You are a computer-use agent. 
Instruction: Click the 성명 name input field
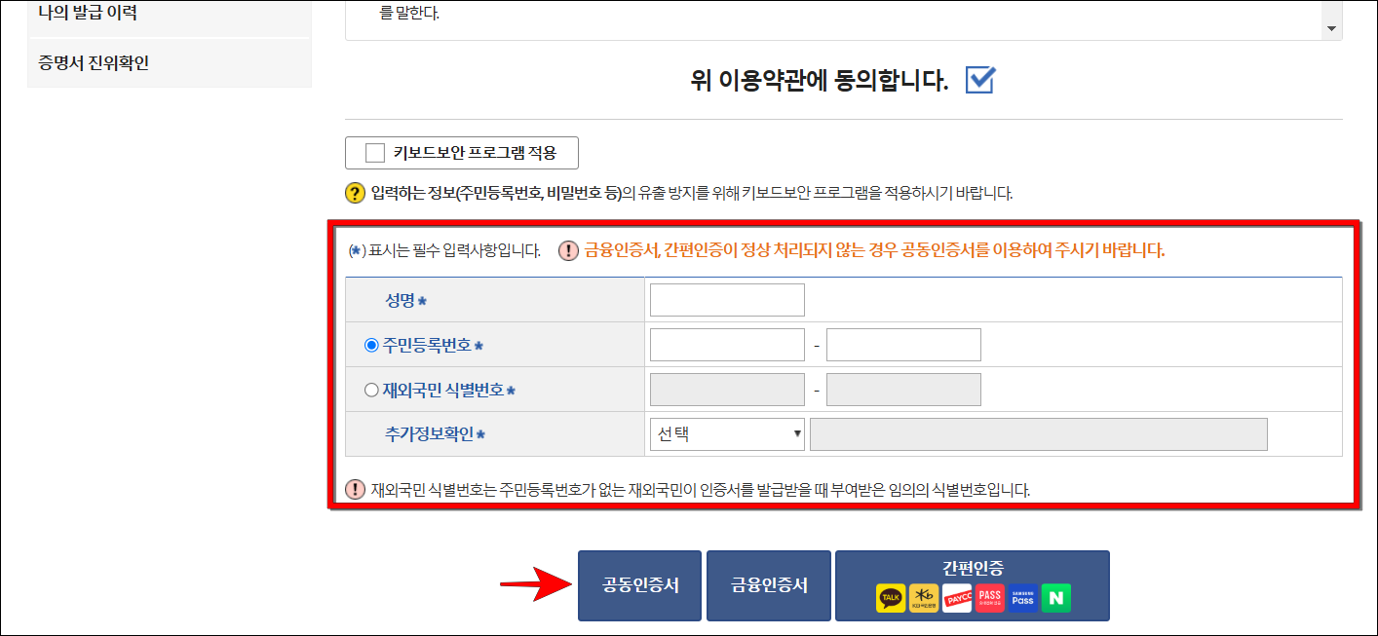coord(725,299)
